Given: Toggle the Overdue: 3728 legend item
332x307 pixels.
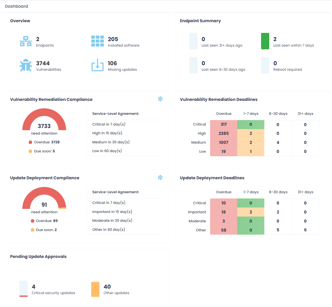Looking at the screenshot, I should pyautogui.click(x=44, y=142).
